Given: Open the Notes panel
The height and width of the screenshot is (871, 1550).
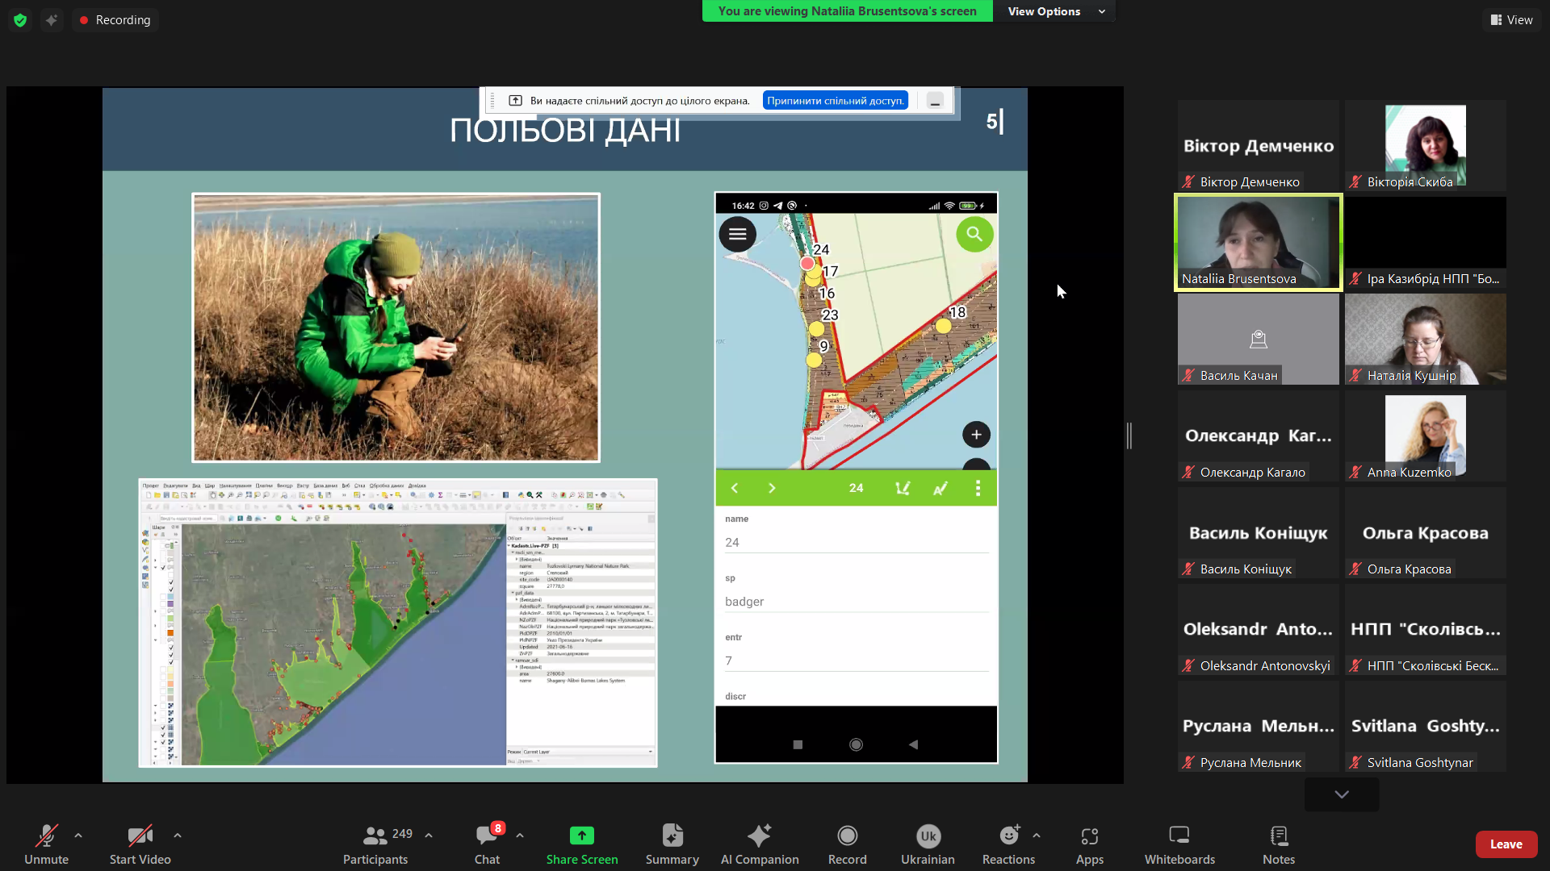Looking at the screenshot, I should point(1278,844).
